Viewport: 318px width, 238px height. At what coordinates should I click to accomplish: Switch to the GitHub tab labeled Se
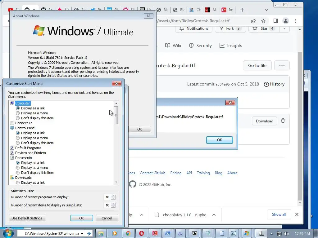pos(47,10)
